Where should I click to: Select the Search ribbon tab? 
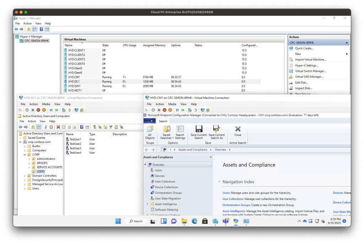pos(163,121)
